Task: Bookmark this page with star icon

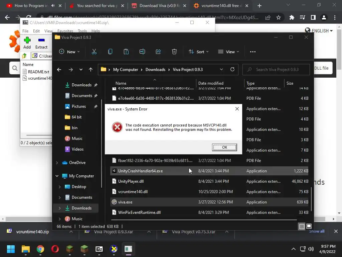Action: pos(279,17)
